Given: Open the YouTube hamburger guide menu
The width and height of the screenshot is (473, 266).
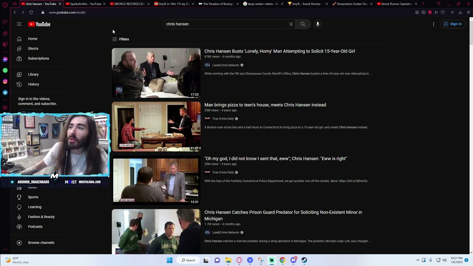Looking at the screenshot, I should (x=19, y=24).
